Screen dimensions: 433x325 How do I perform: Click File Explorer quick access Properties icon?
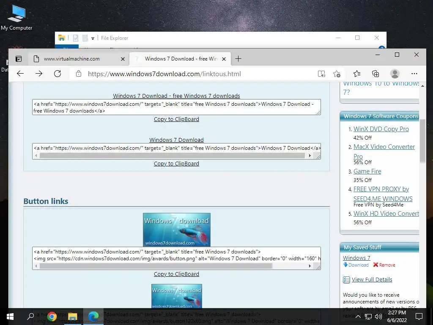click(75, 38)
